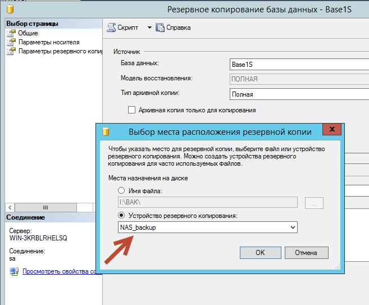369x305 pixels.
Task: Enable Архивная копия только для копирования
Action: click(x=131, y=110)
